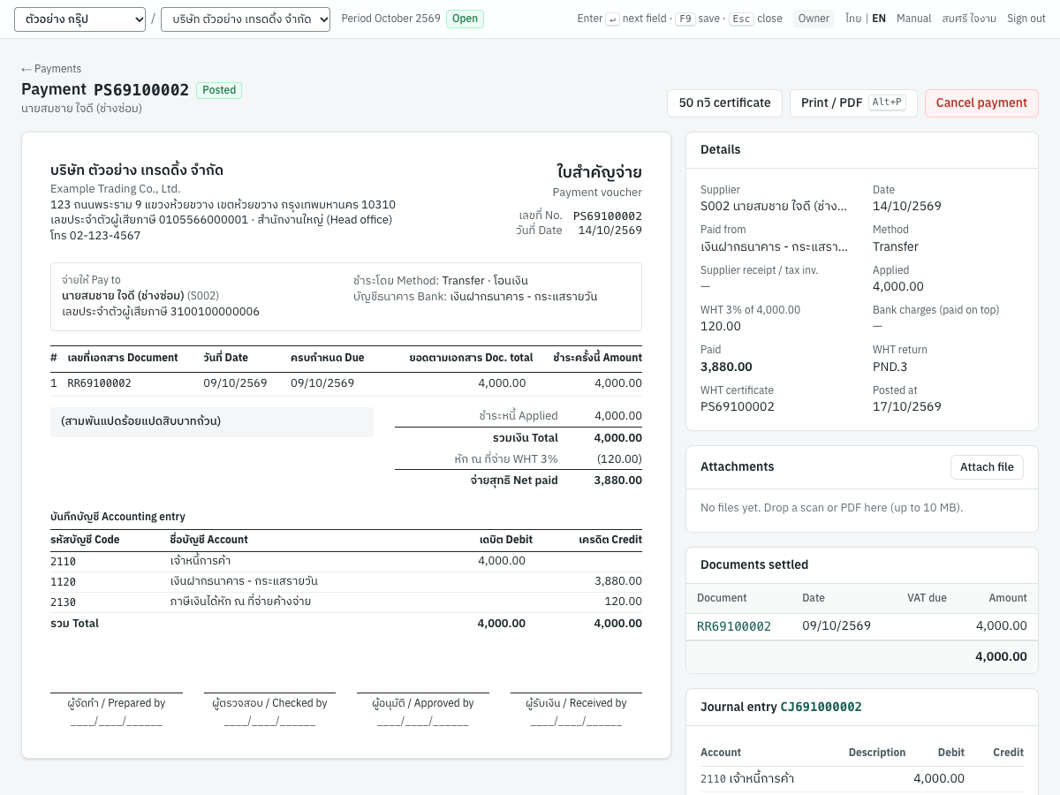Click the Owner role badge
The width and height of the screenshot is (1060, 795).
814,19
